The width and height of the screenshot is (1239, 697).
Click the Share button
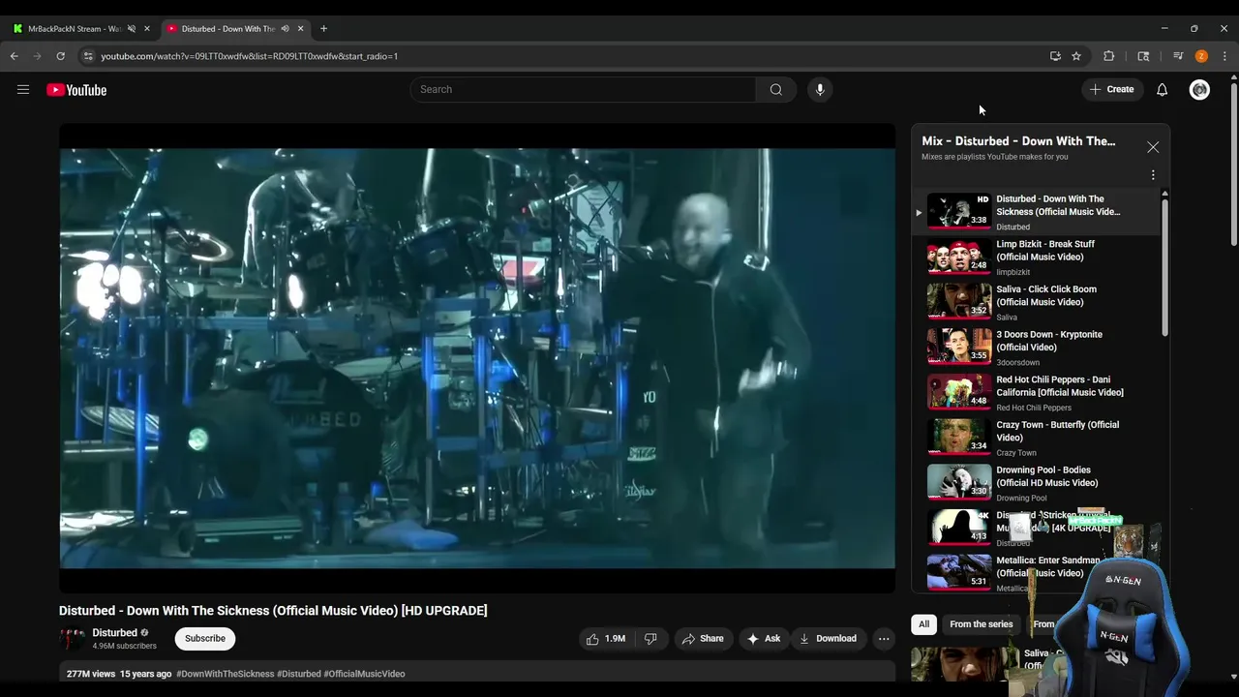point(703,639)
